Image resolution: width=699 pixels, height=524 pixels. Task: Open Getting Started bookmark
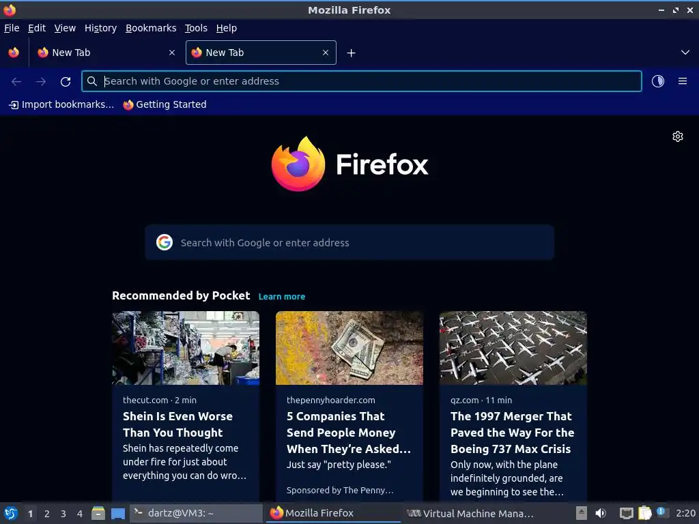point(165,104)
